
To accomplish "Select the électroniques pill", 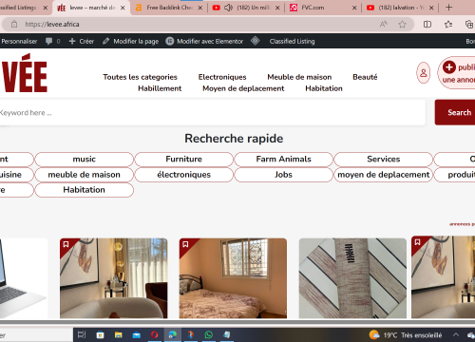I will click(x=184, y=175).
